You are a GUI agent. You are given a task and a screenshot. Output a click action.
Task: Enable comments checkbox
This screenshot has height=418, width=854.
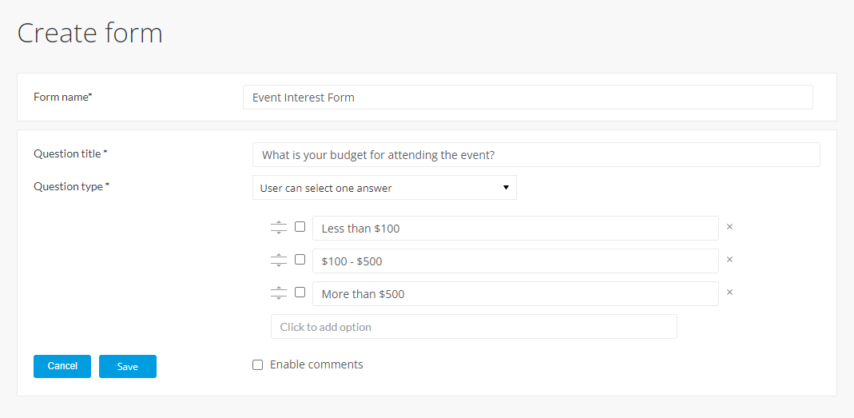coord(257,364)
